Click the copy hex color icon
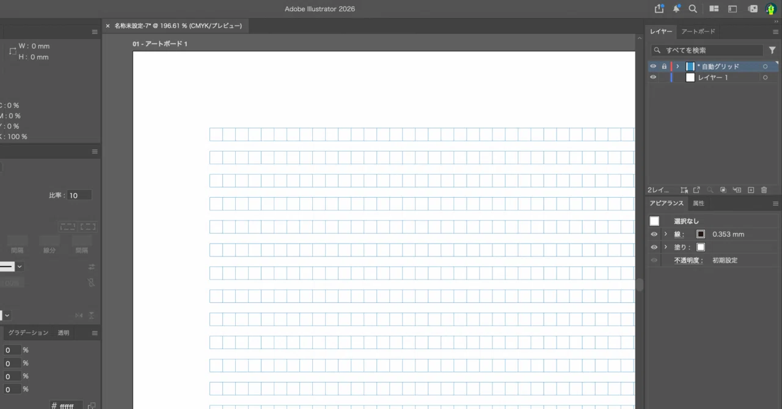The width and height of the screenshot is (782, 409). click(92, 406)
